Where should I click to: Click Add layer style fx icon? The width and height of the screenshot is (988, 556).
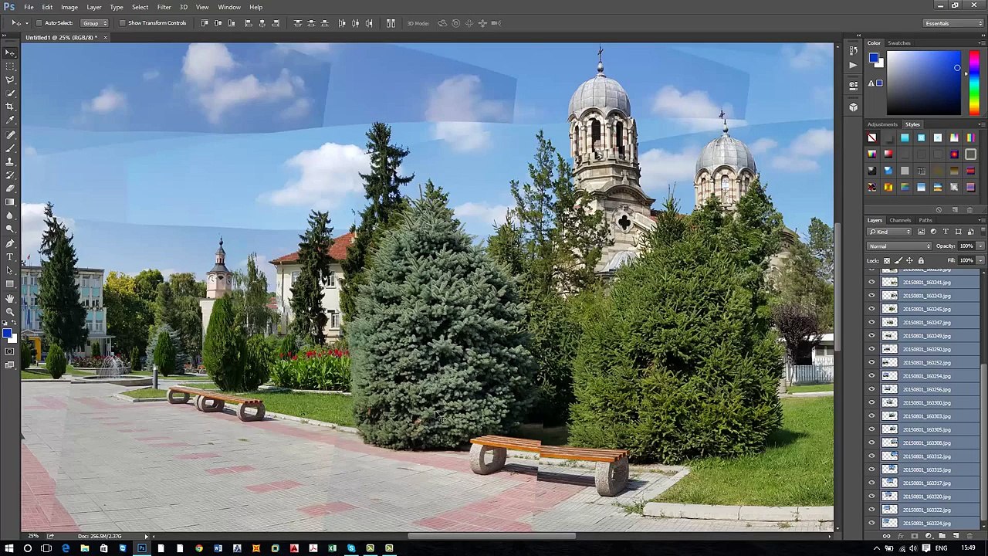click(x=900, y=536)
